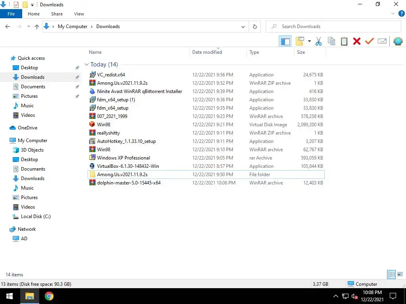Open the Home ribbon tab
The width and height of the screenshot is (406, 304).
34,14
